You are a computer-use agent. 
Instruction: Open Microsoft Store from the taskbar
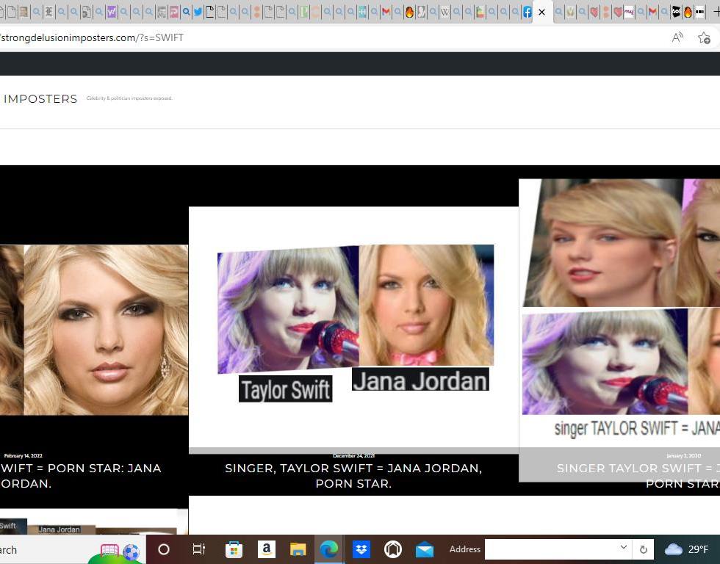click(x=234, y=549)
